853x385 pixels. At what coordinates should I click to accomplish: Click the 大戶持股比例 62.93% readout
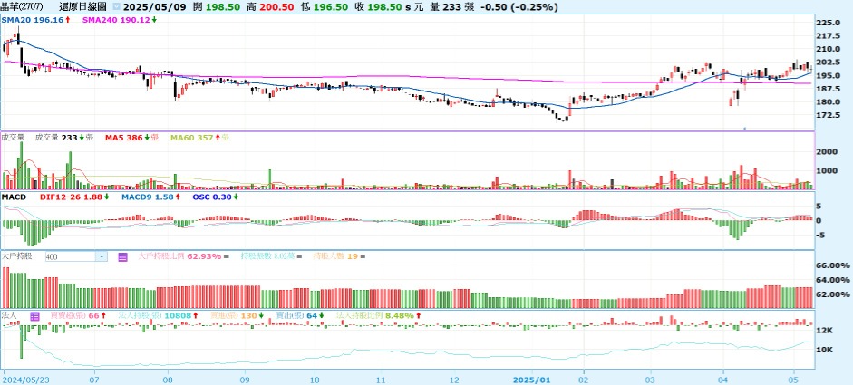click(x=179, y=256)
